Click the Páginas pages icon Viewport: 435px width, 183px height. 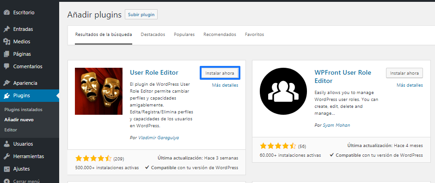(6, 54)
